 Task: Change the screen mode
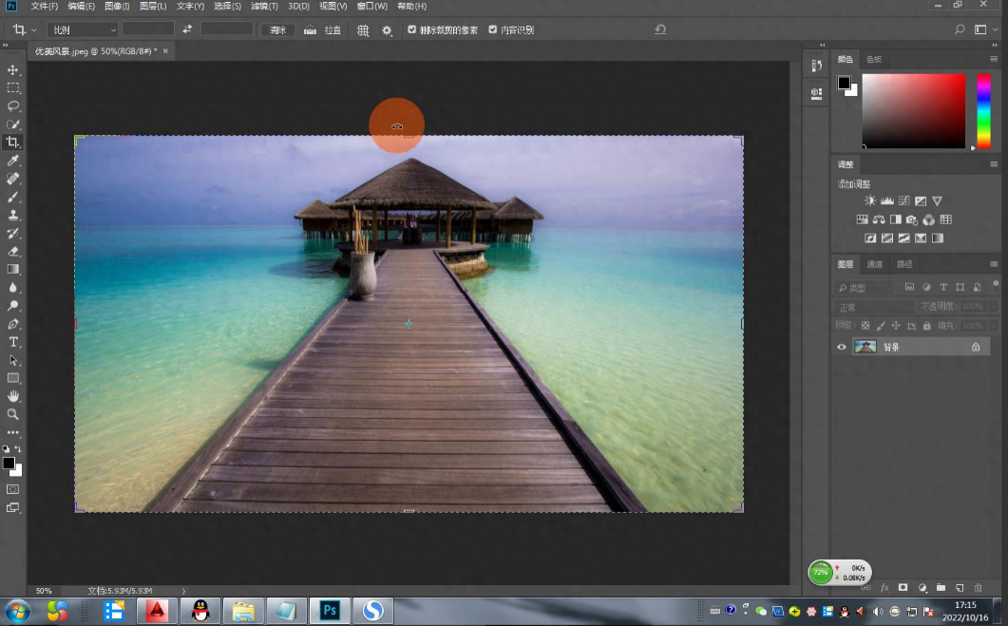click(x=13, y=508)
